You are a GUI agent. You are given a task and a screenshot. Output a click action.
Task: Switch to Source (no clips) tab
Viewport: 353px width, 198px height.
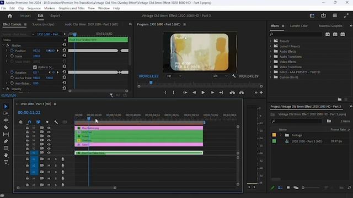43,24
